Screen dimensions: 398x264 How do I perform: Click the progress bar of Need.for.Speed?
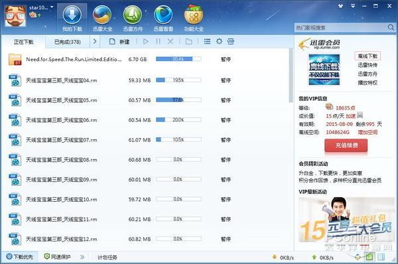click(178, 59)
